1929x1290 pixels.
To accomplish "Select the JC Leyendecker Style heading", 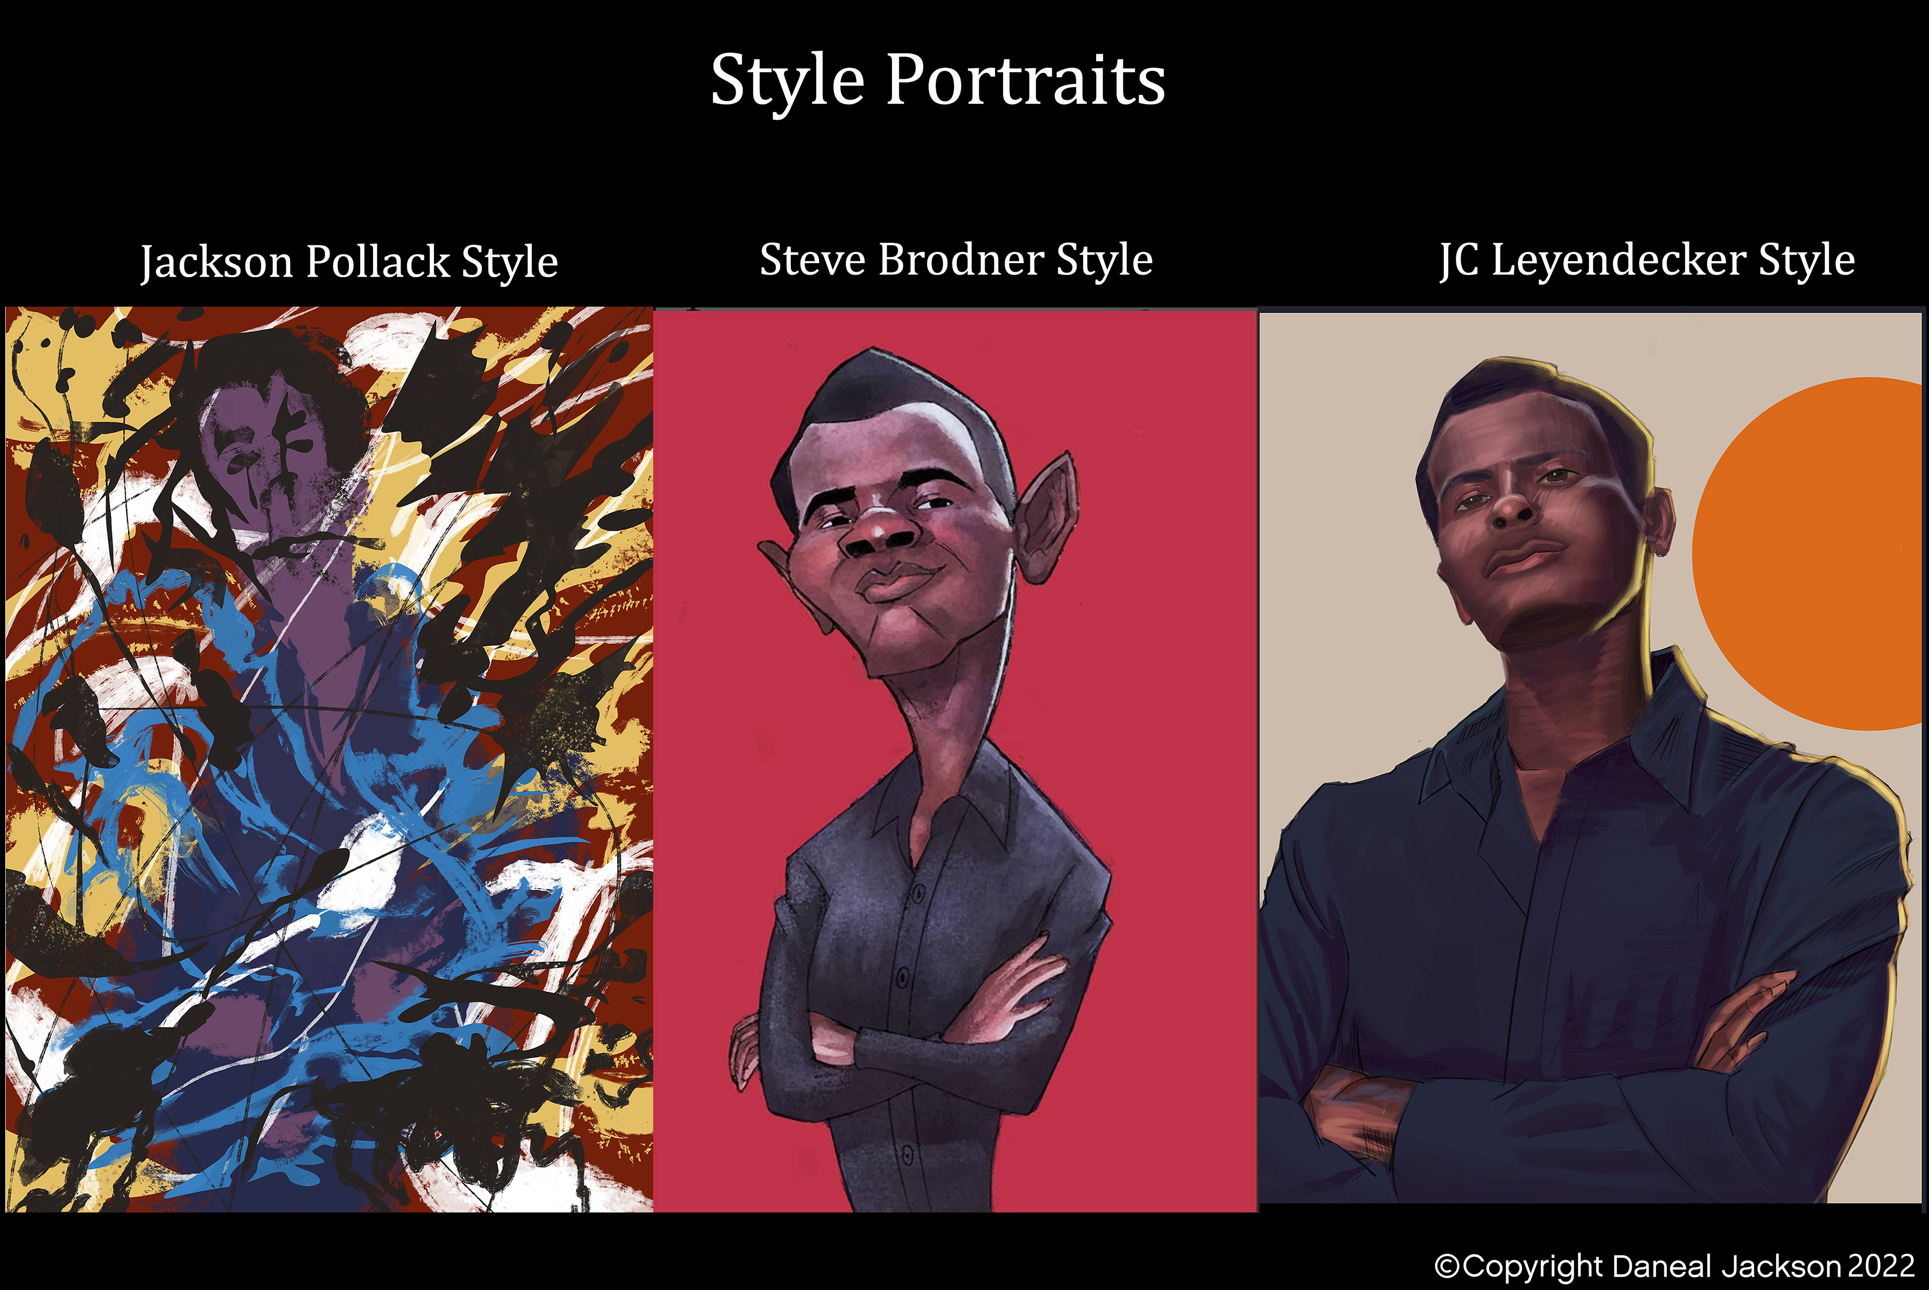I will (x=1647, y=261).
